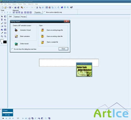Viewport: 131px width, 120px height.
Task: Enable Move active object(s) only checkbox
Action: click(45, 12)
